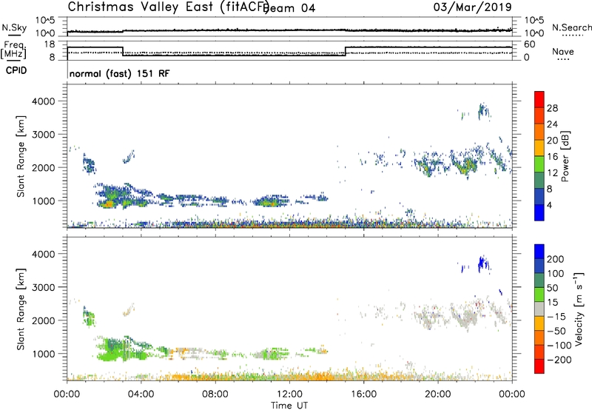Click the '04:00' time tick label
The width and height of the screenshot is (592, 410).
pyautogui.click(x=141, y=394)
